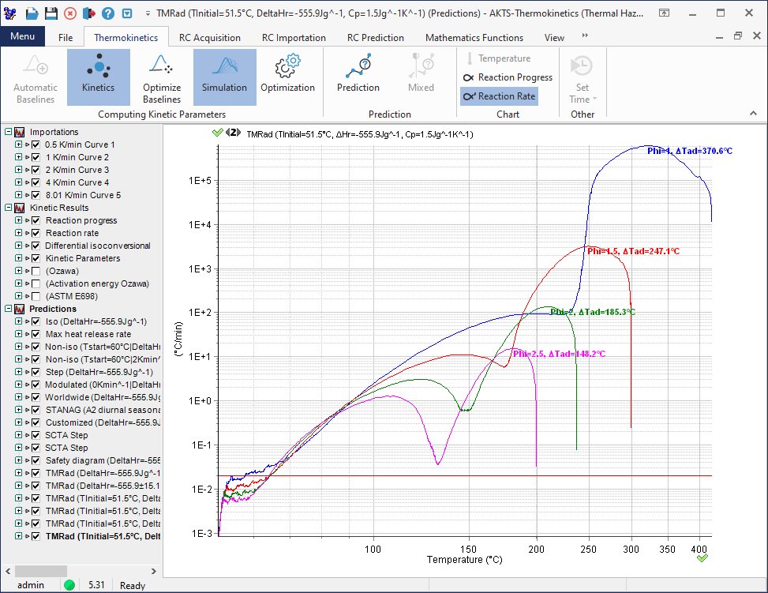Open the Optimization gear tool
The height and width of the screenshot is (593, 768).
click(x=287, y=77)
